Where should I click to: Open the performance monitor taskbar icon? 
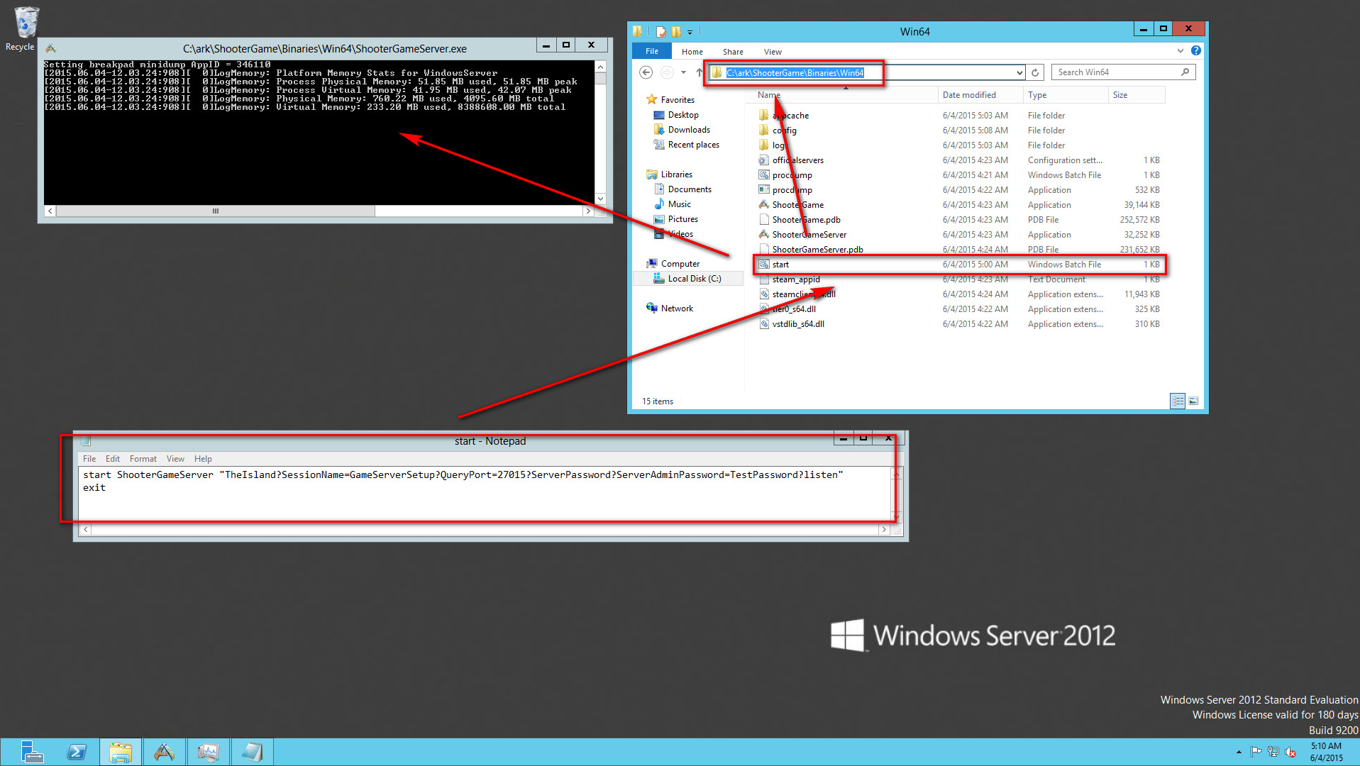[x=209, y=752]
